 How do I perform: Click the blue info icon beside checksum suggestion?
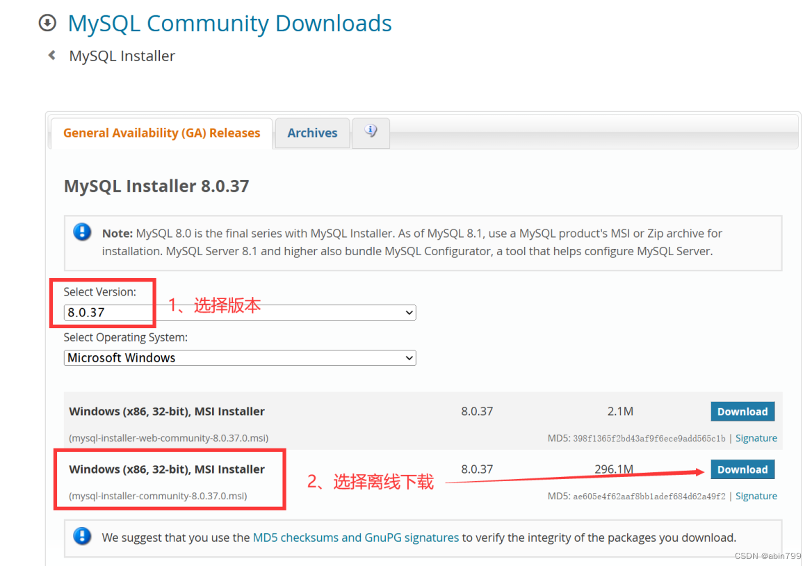point(82,536)
